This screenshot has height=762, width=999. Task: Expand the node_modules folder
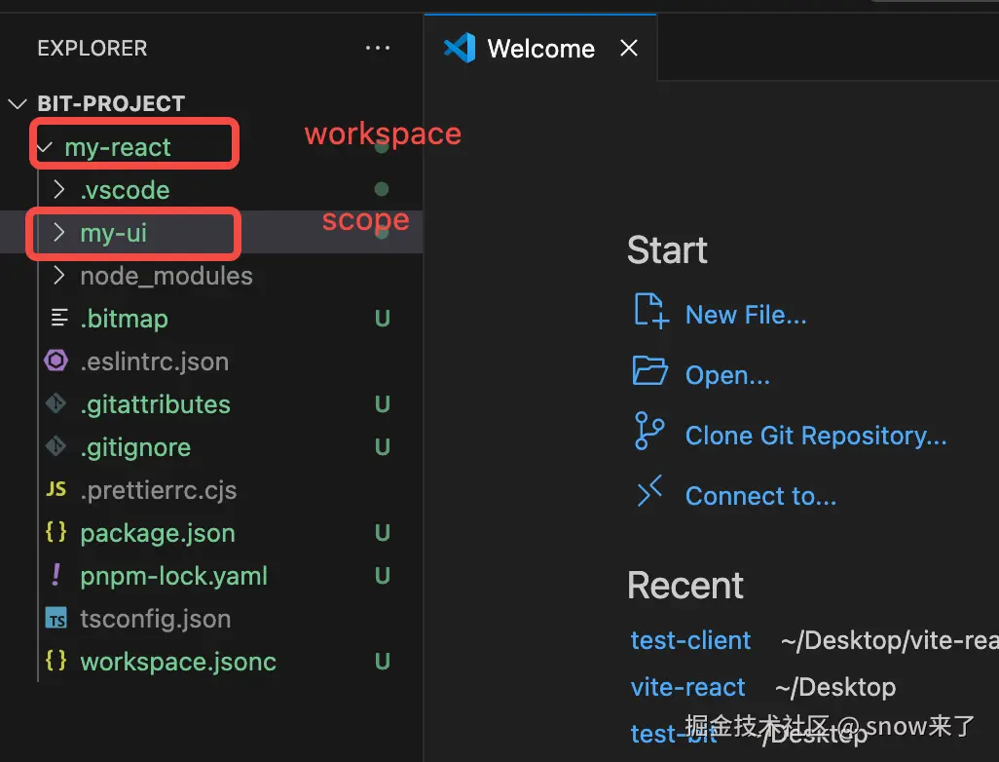pyautogui.click(x=59, y=276)
